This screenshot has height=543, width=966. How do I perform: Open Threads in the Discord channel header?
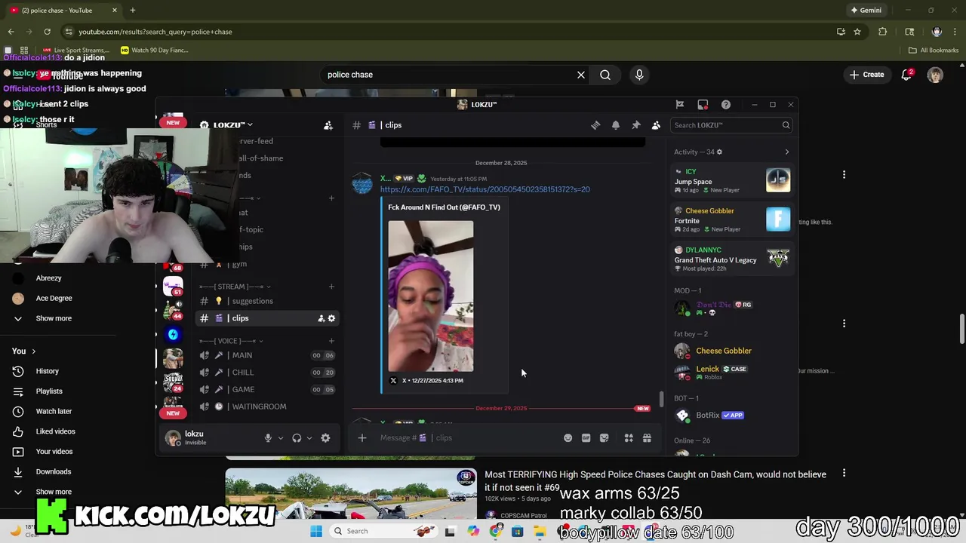(x=595, y=125)
